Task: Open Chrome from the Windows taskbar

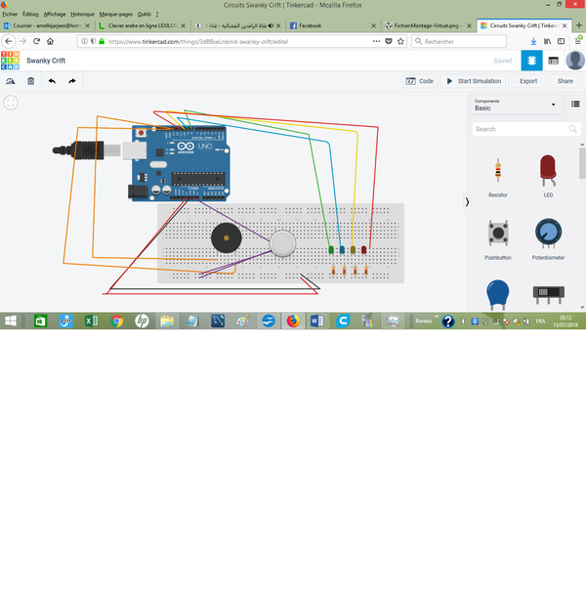Action: [116, 320]
